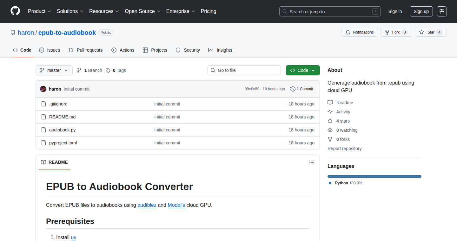Switch to the Security tab

(188, 50)
